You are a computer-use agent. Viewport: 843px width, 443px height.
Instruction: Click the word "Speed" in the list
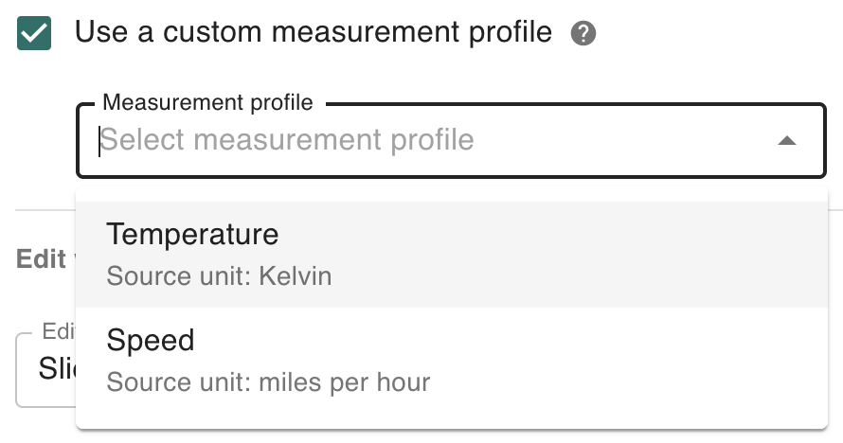(151, 340)
